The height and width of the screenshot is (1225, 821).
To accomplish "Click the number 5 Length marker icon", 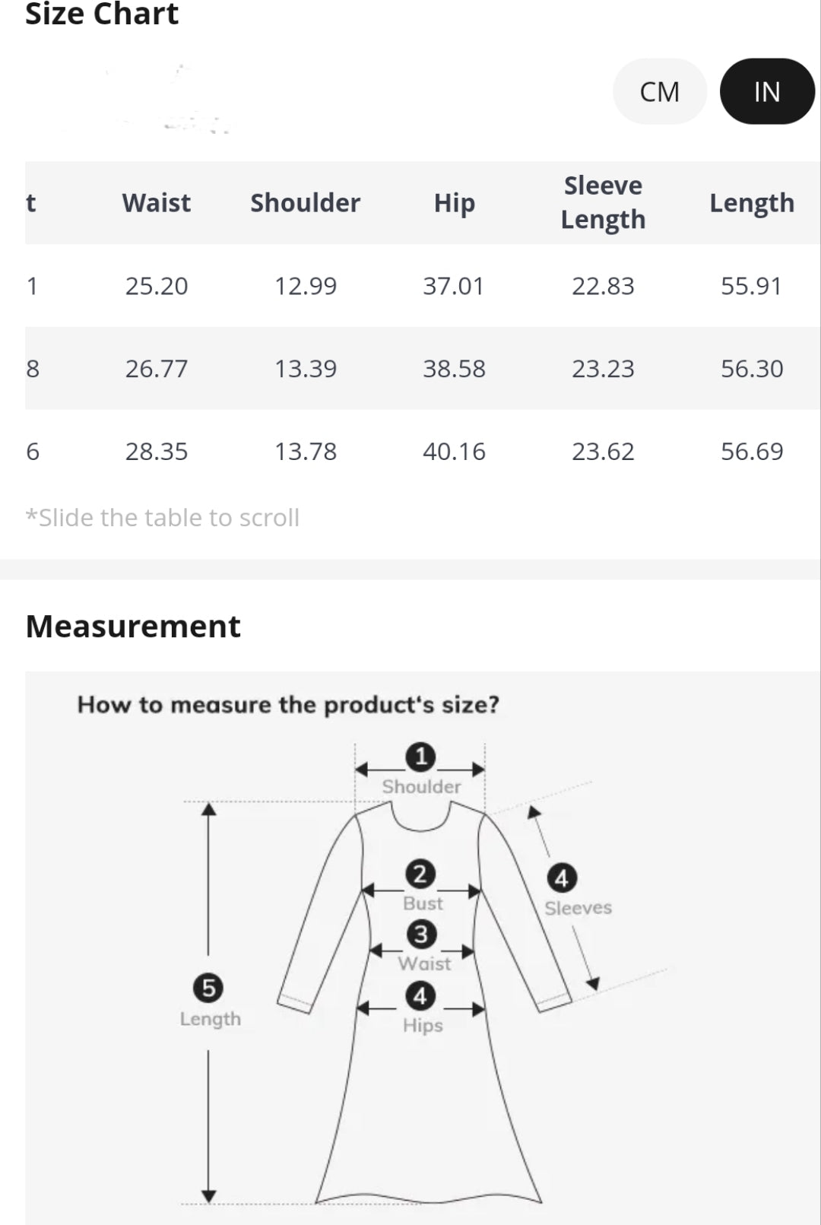I will [208, 989].
